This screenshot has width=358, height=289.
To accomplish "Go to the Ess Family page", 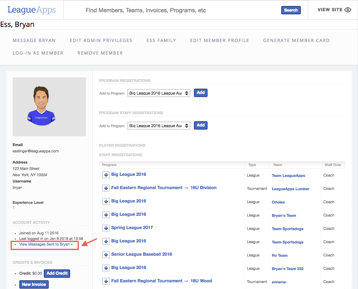I will click(x=161, y=40).
